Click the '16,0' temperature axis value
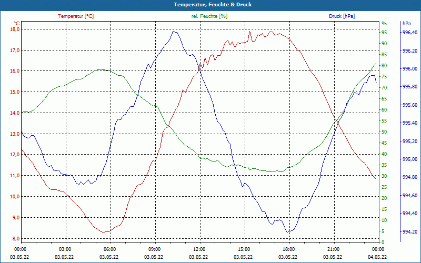Image resolution: width=421 pixels, height=263 pixels. click(15, 71)
